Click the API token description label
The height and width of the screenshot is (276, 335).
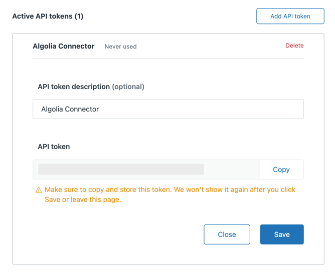click(x=74, y=86)
